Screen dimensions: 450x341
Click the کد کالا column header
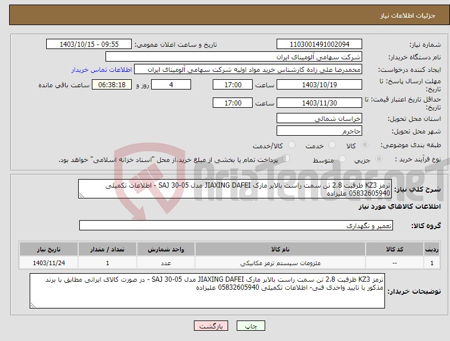[394, 249]
